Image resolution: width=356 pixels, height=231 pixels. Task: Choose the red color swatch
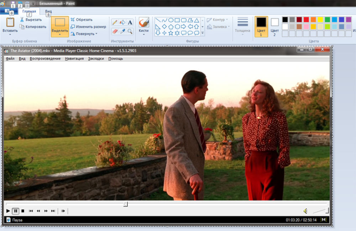point(306,20)
